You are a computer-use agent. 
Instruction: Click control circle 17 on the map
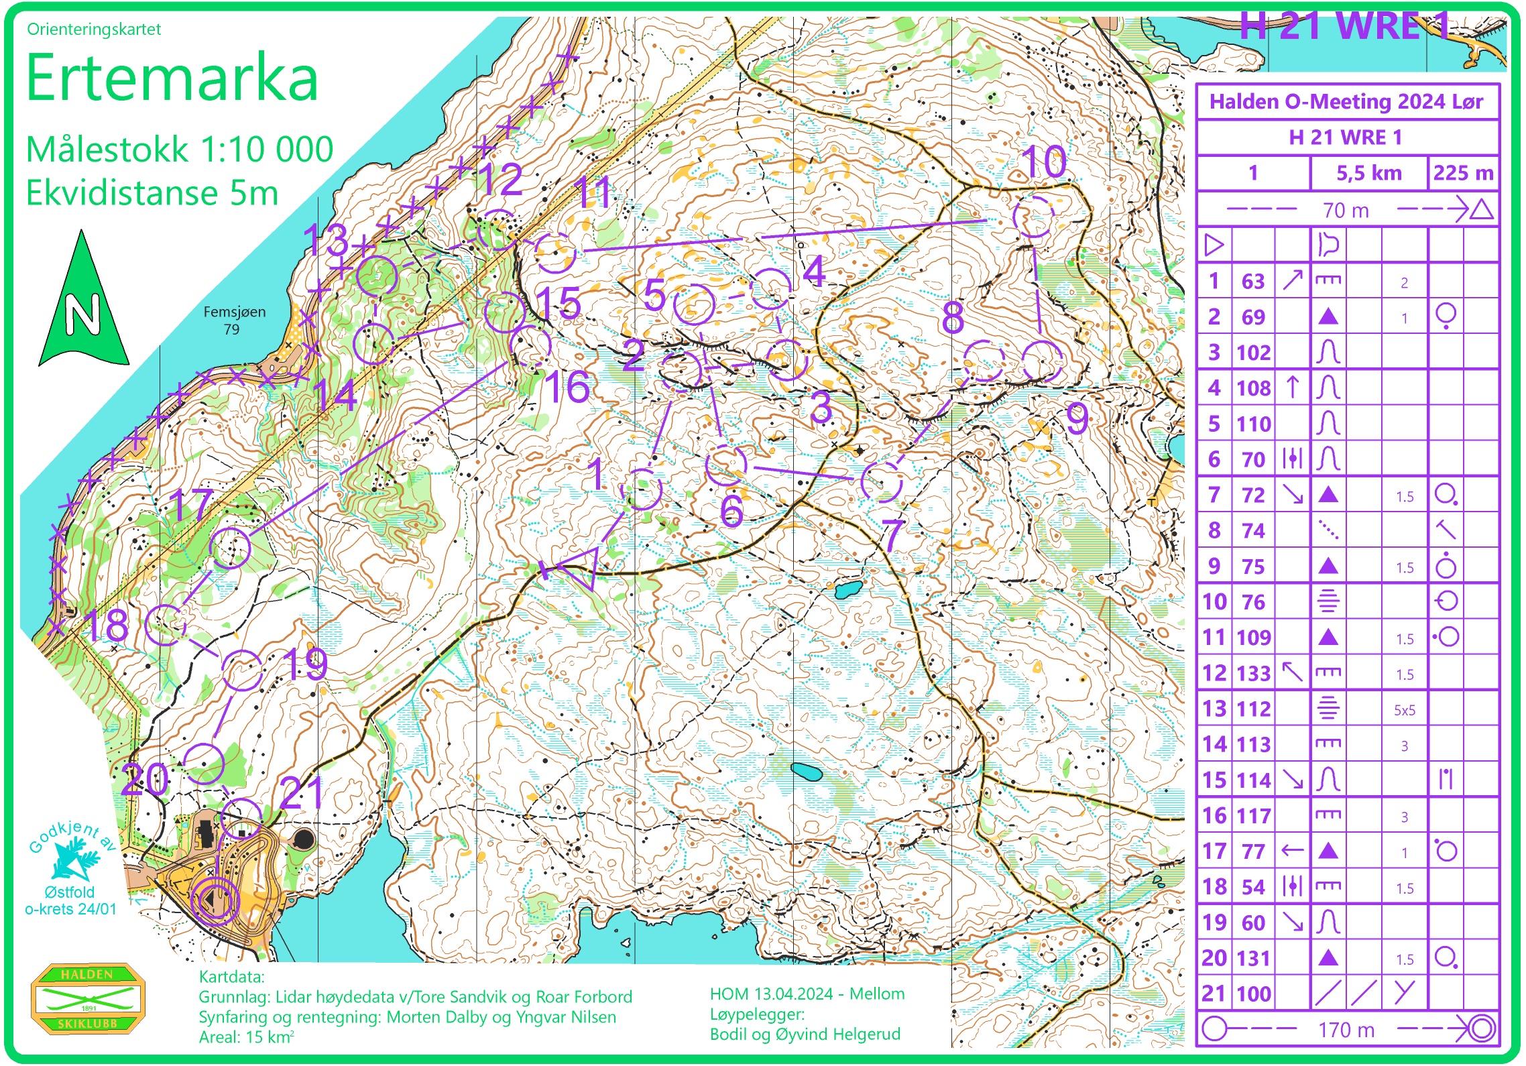tap(230, 548)
